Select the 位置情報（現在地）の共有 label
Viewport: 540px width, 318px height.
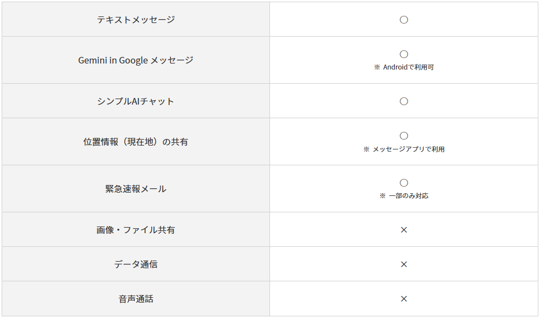click(136, 142)
